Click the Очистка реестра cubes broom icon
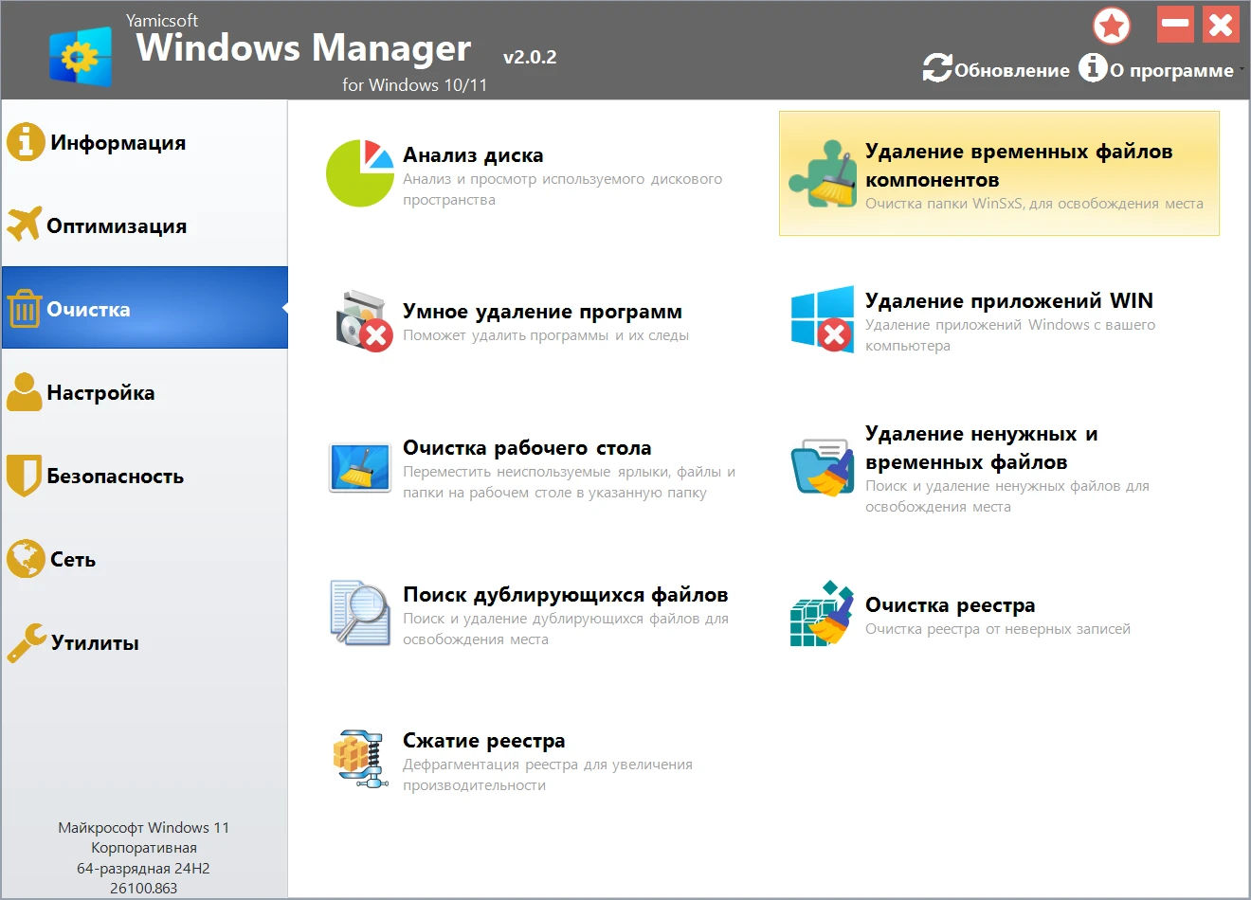The height and width of the screenshot is (900, 1251). tap(823, 613)
